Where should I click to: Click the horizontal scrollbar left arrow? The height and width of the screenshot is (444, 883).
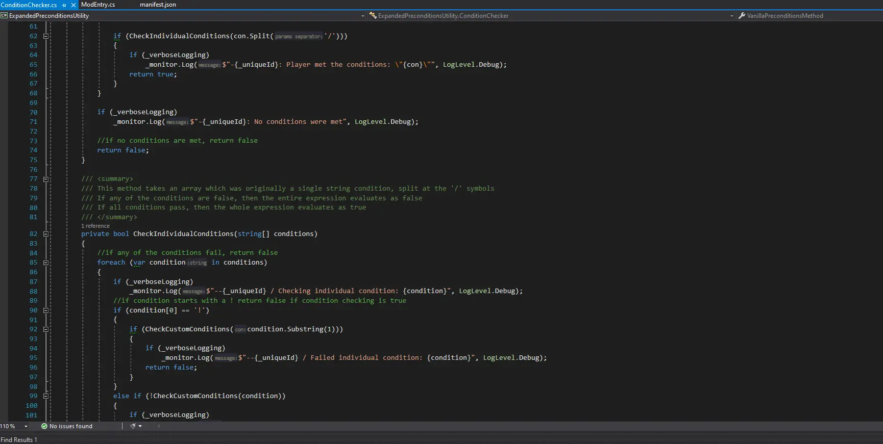[158, 426]
